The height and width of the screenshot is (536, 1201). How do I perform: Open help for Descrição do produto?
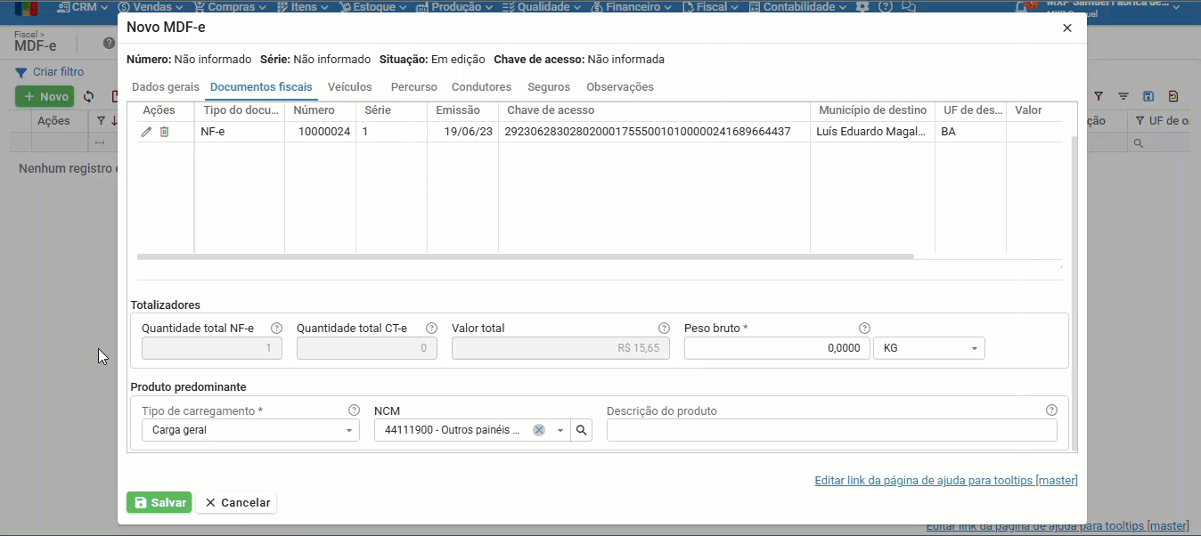coord(1051,410)
